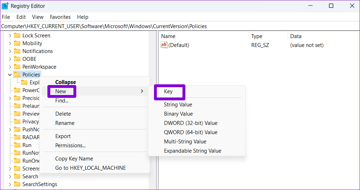Click the (Default) string value icon
The image size is (360, 190).
pyautogui.click(x=164, y=45)
